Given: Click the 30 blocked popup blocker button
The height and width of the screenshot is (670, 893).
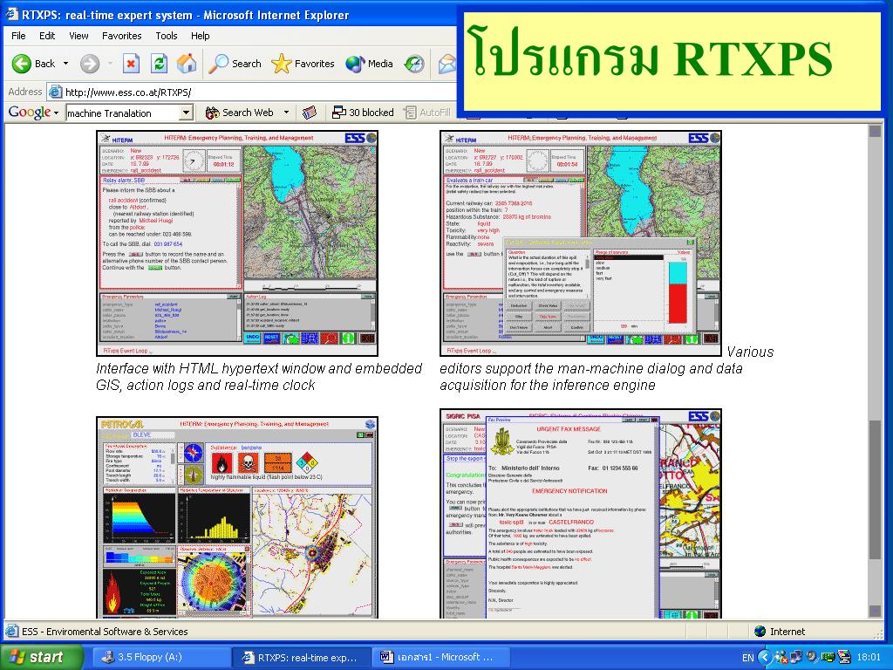Looking at the screenshot, I should pos(363,113).
